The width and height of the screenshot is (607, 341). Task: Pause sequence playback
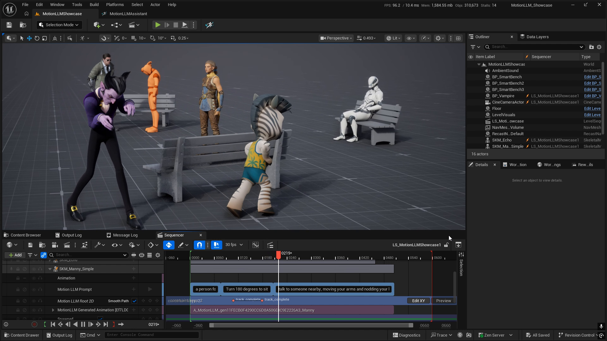[83, 324]
